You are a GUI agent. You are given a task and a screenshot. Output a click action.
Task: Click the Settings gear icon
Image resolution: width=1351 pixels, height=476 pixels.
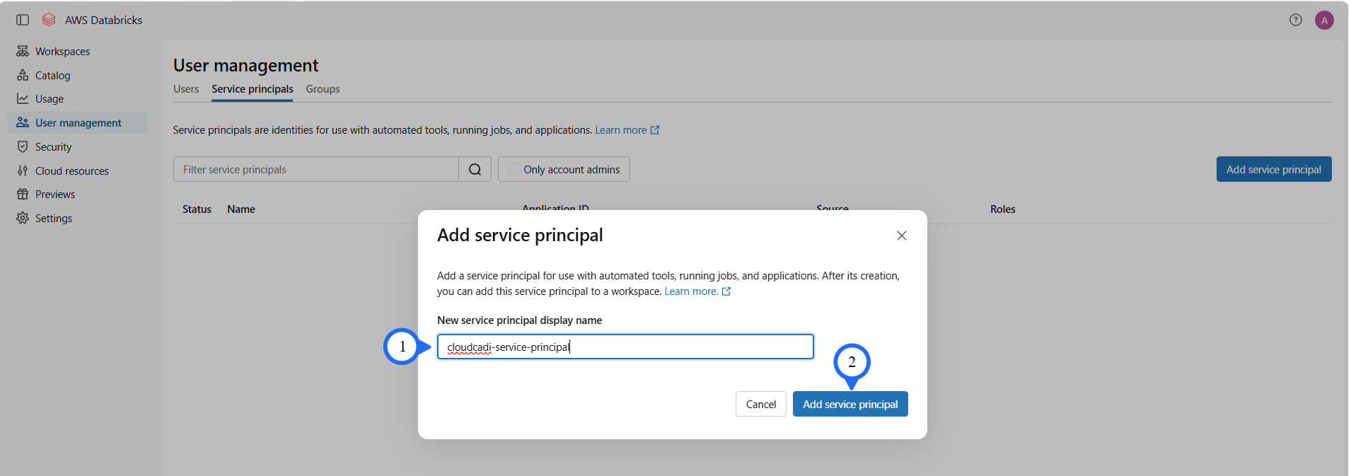pyautogui.click(x=23, y=218)
